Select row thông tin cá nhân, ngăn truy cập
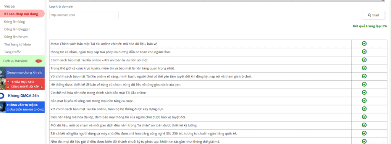This screenshot has width=391, height=144. pos(200,52)
